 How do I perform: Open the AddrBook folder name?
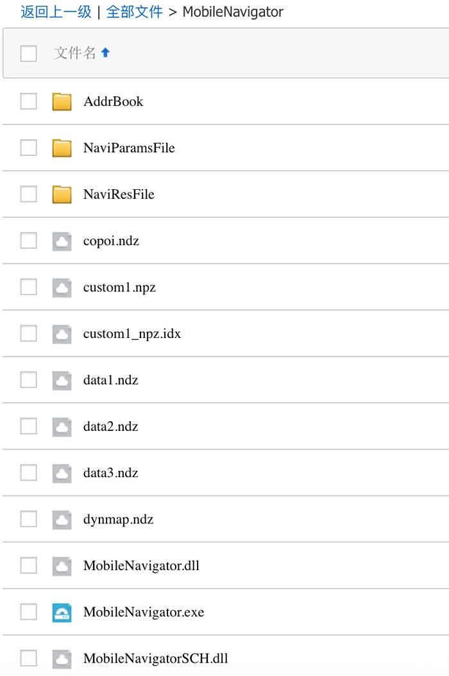tap(113, 101)
